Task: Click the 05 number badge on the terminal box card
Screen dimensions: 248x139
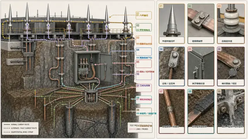Action: click(x=190, y=49)
